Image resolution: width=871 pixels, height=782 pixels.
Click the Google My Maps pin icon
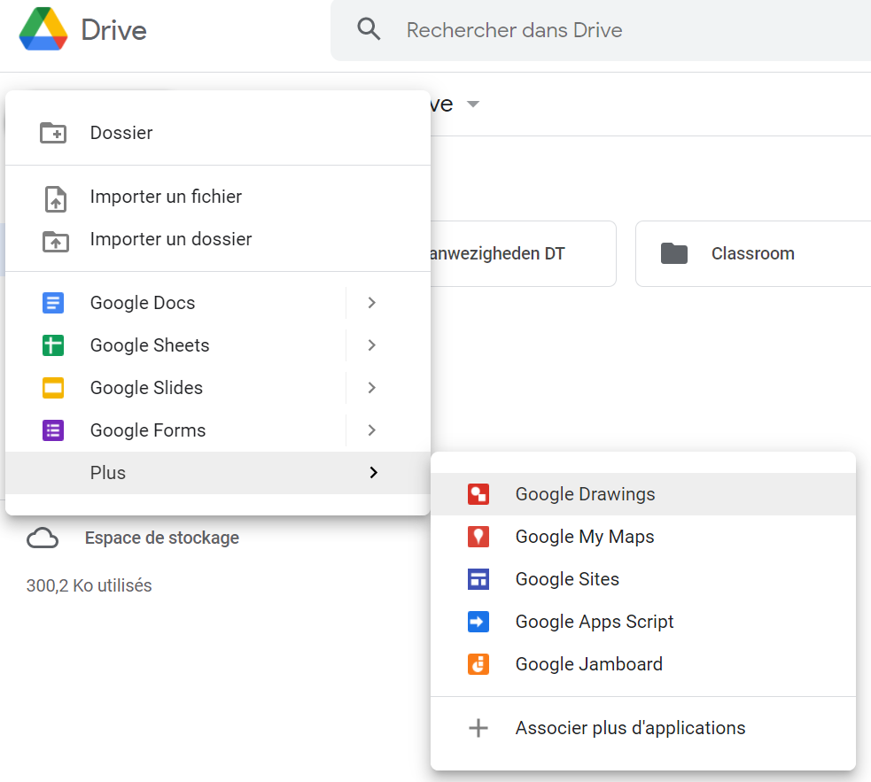[x=478, y=537]
